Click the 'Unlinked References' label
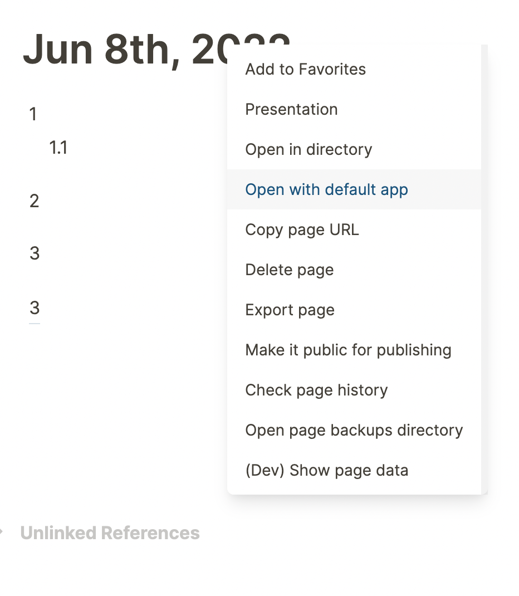The height and width of the screenshot is (596, 519). click(x=110, y=533)
